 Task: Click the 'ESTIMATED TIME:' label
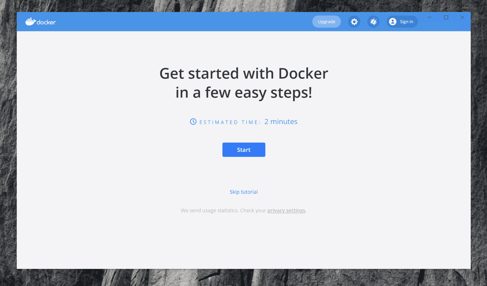coord(230,122)
